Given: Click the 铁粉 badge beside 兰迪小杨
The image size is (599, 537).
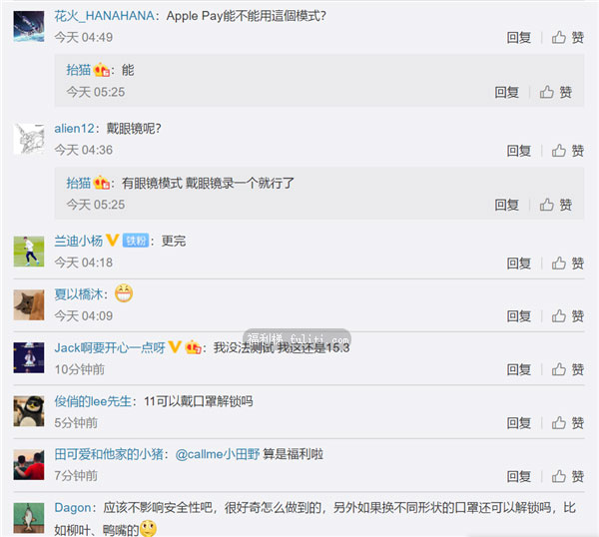Looking at the screenshot, I should point(136,241).
